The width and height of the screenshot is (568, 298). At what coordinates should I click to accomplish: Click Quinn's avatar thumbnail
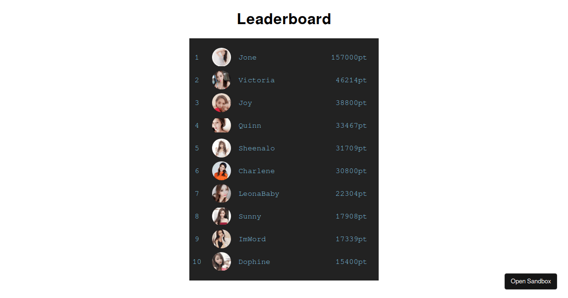(x=222, y=125)
